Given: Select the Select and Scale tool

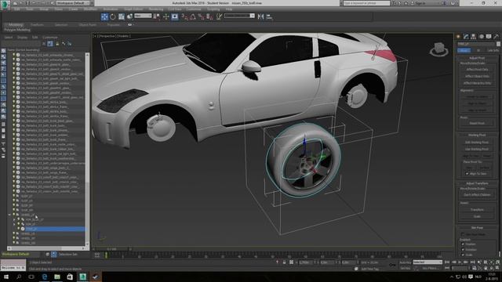Looking at the screenshot, I should (x=122, y=16).
